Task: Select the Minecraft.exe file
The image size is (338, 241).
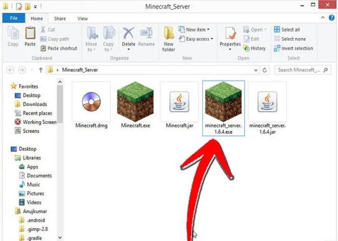Action: coord(135,105)
